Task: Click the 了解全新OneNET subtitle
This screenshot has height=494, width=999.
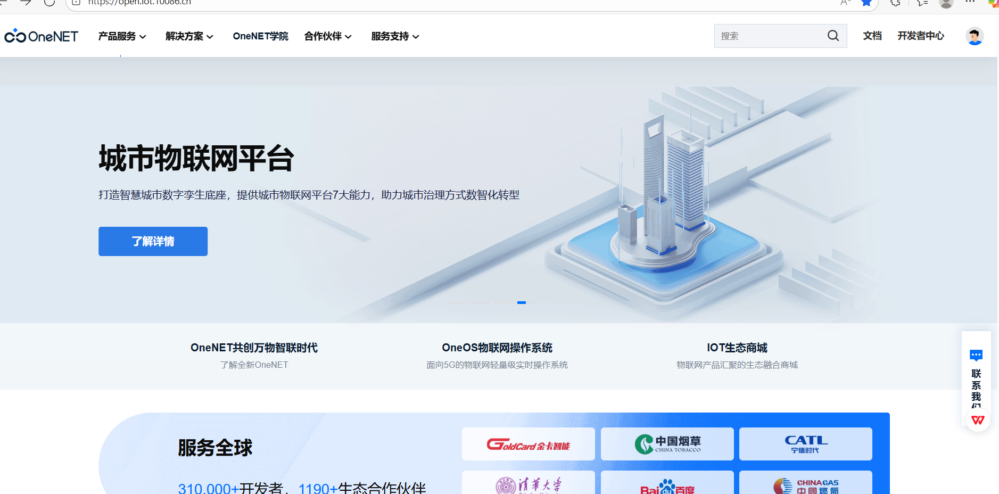Action: pyautogui.click(x=254, y=365)
